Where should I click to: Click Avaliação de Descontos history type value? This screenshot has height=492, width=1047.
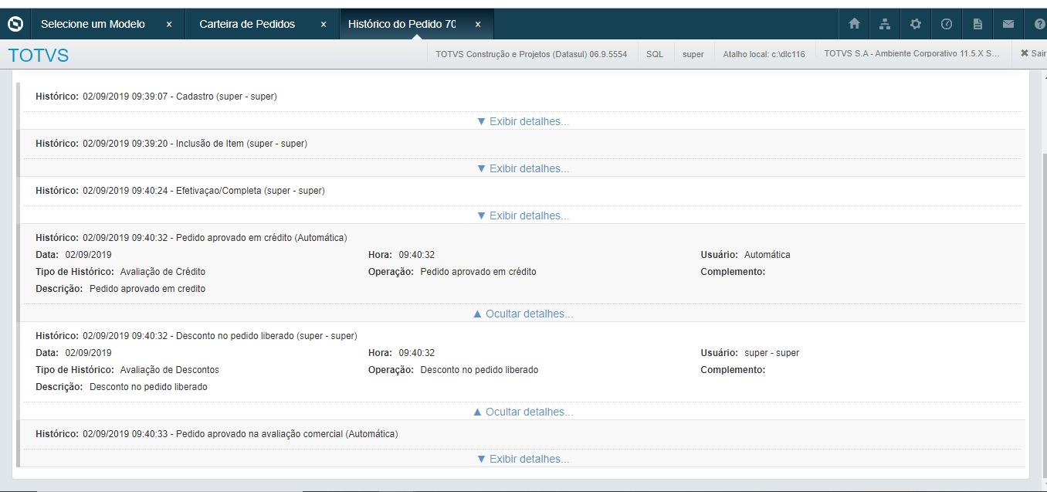click(x=170, y=370)
